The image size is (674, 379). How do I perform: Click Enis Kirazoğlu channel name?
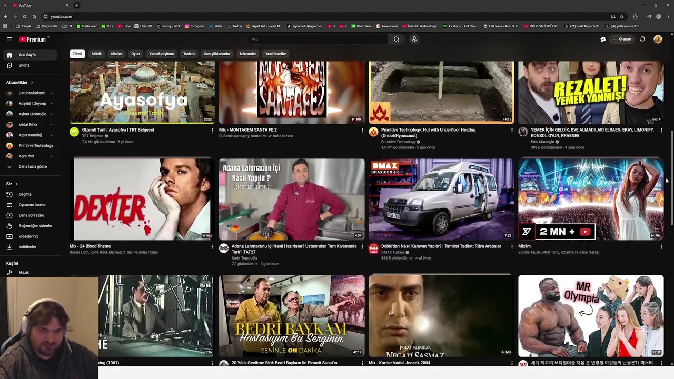[x=542, y=142]
